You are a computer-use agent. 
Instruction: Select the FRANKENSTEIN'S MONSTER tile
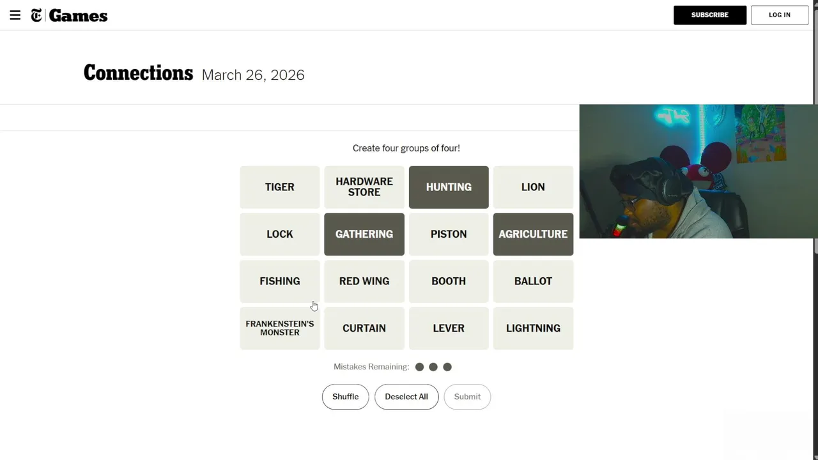click(280, 328)
